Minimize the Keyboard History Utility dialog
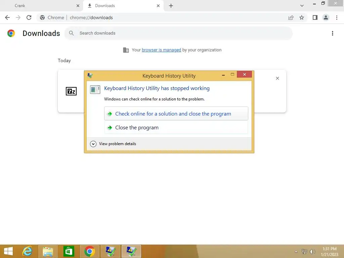 pos(223,75)
